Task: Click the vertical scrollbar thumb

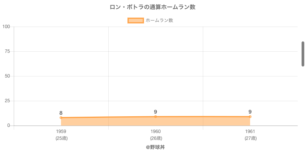Action: point(303,54)
